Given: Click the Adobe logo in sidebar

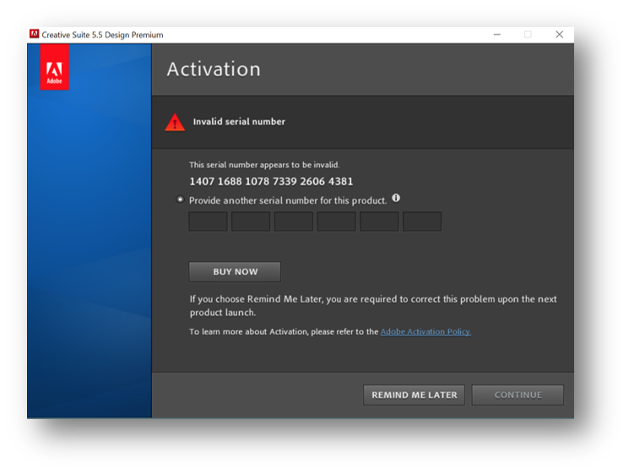Looking at the screenshot, I should pyautogui.click(x=55, y=67).
